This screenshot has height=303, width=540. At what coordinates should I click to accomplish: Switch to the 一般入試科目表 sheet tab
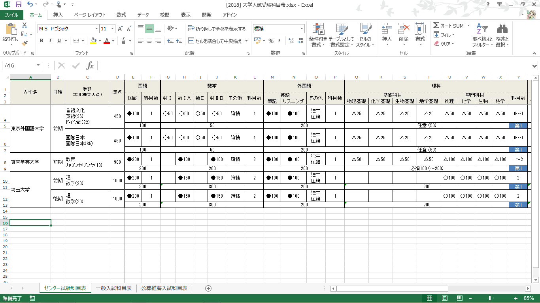pos(113,288)
